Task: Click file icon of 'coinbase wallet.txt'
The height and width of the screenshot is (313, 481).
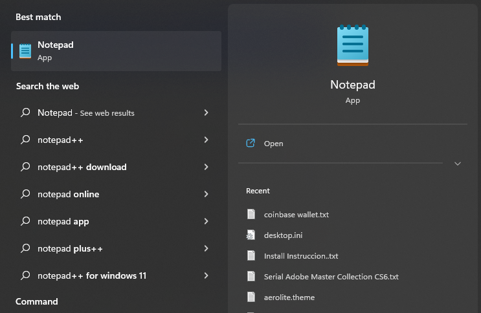Action: (251, 214)
